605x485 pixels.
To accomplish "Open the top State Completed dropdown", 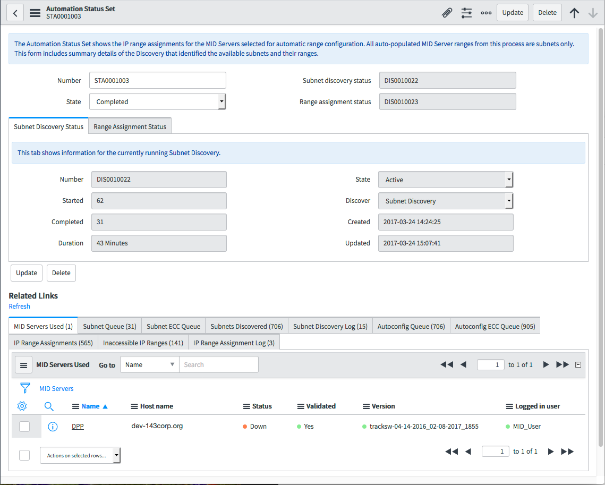I will [x=157, y=101].
